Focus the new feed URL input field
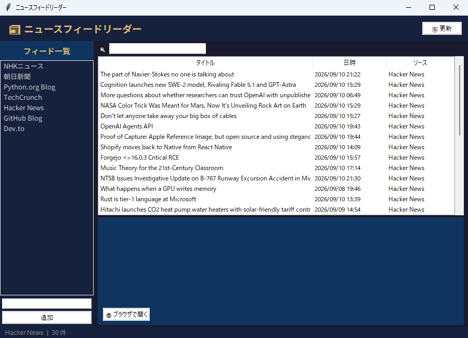Viewport: 468px width, 338px height. [47, 304]
